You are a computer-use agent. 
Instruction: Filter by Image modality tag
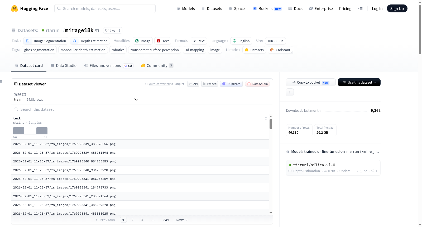[143, 41]
